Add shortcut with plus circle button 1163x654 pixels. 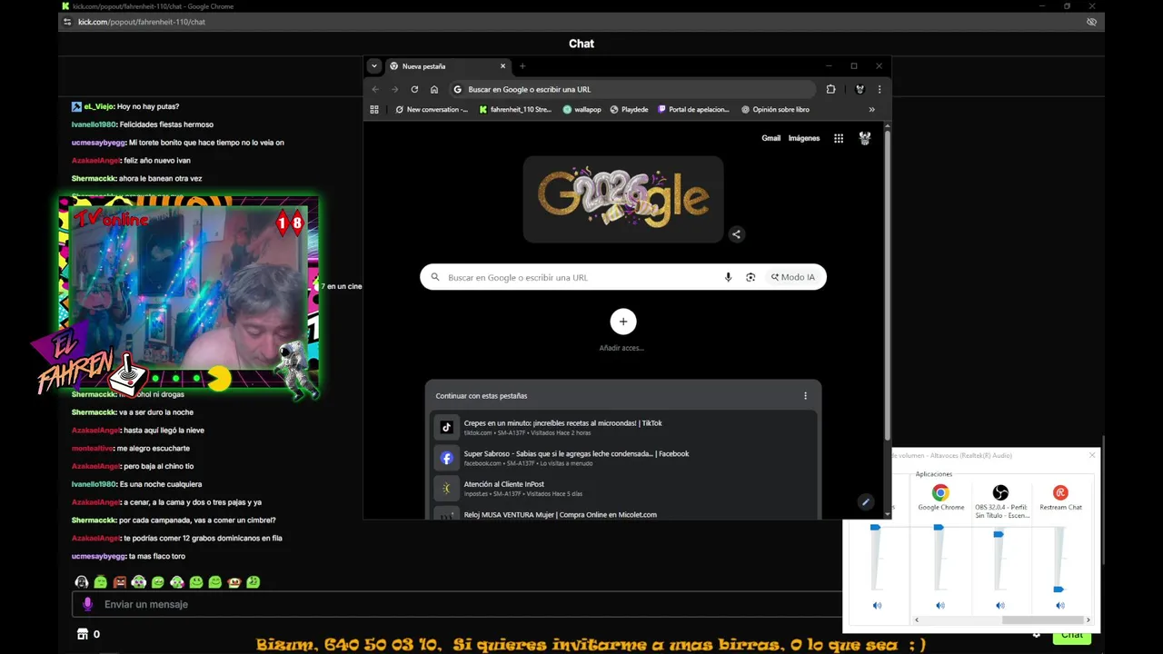pos(623,322)
